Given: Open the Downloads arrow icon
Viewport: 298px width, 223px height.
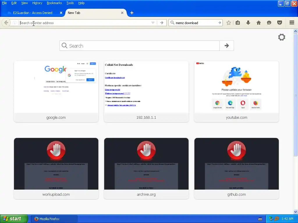Looking at the screenshot, I should point(248,23).
